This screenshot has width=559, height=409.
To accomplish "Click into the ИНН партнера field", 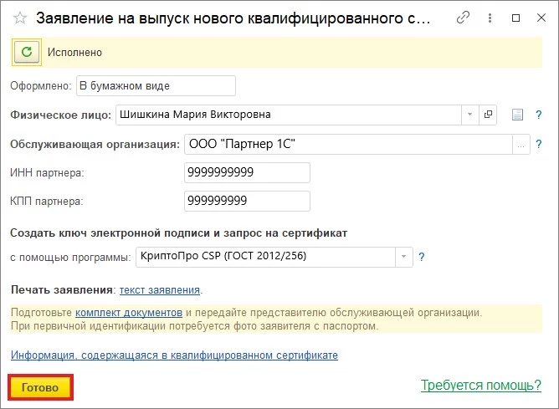I will coord(247,173).
